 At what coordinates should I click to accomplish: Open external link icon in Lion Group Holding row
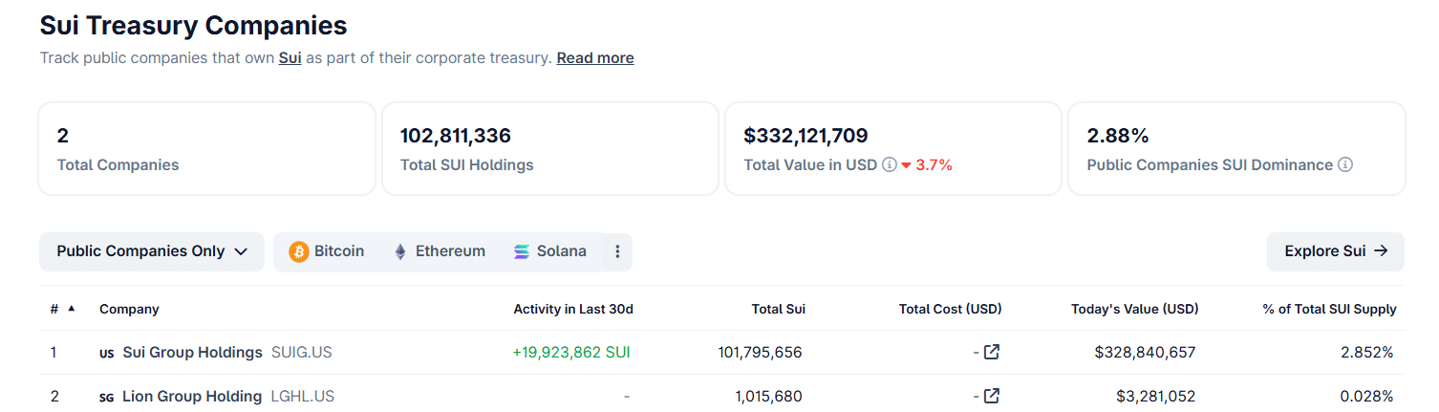pos(992,396)
